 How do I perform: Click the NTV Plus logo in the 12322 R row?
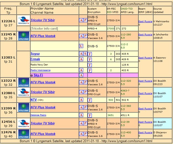pos(24,82)
